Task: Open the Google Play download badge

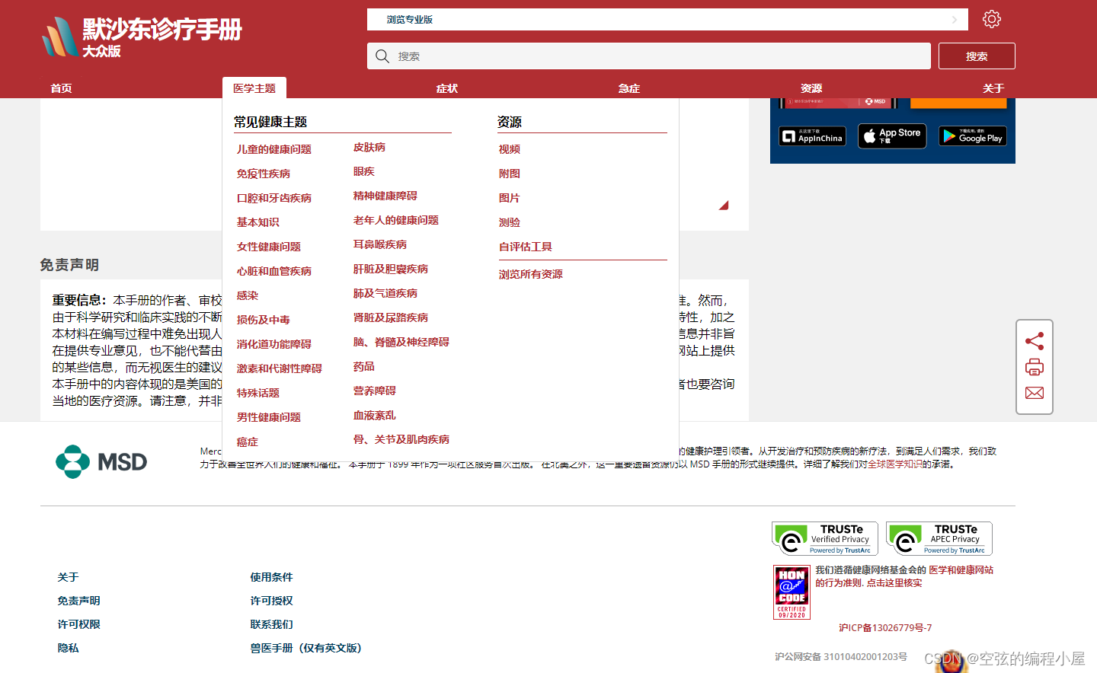Action: (x=973, y=136)
